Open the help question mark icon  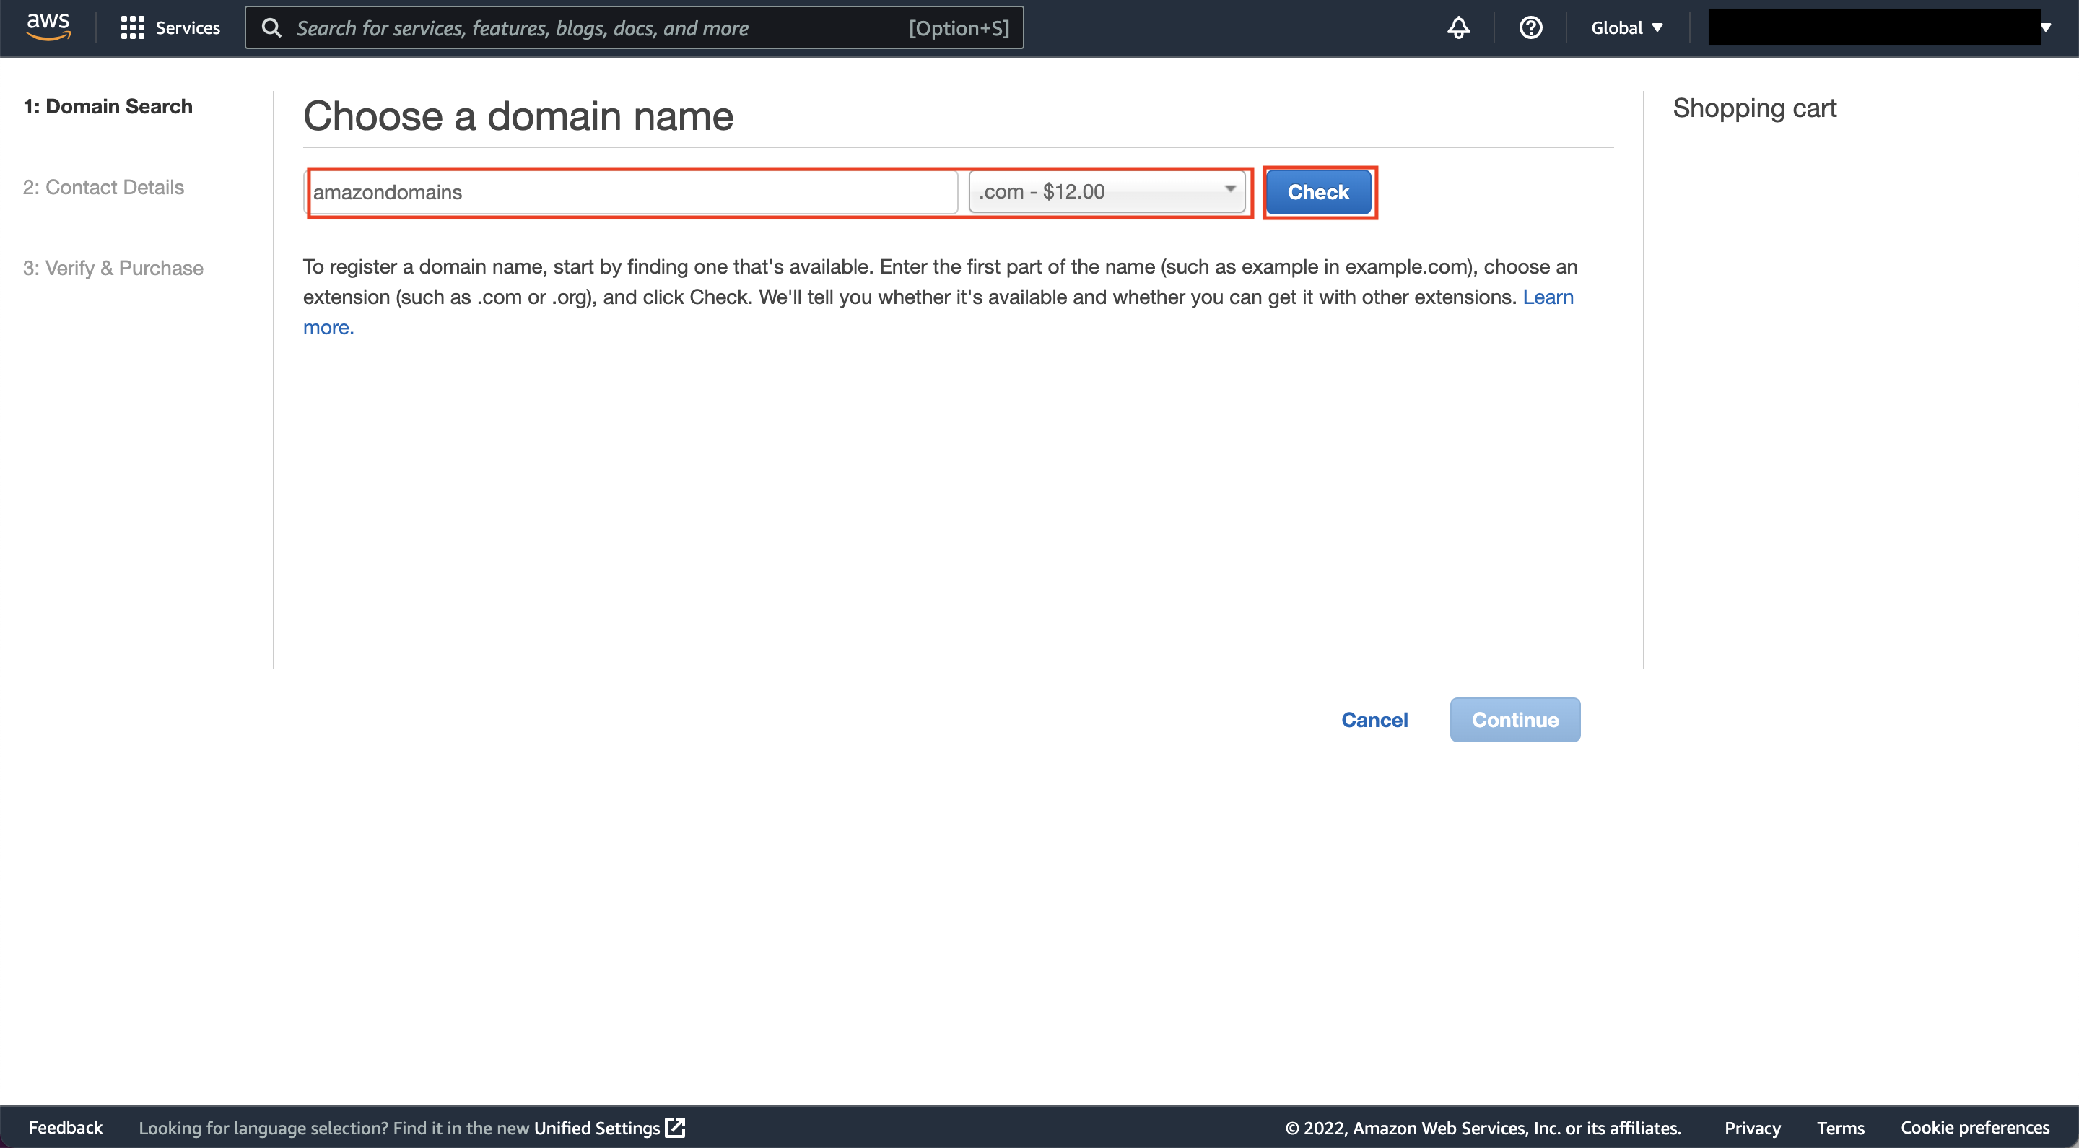point(1530,28)
